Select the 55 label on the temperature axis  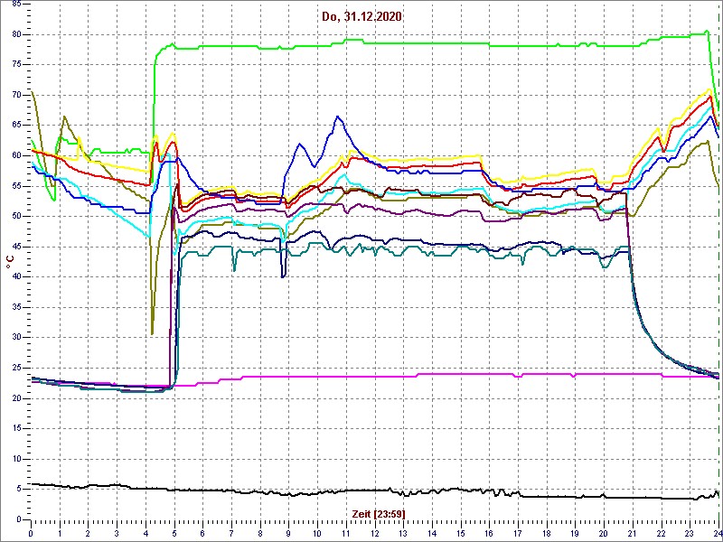click(x=15, y=186)
